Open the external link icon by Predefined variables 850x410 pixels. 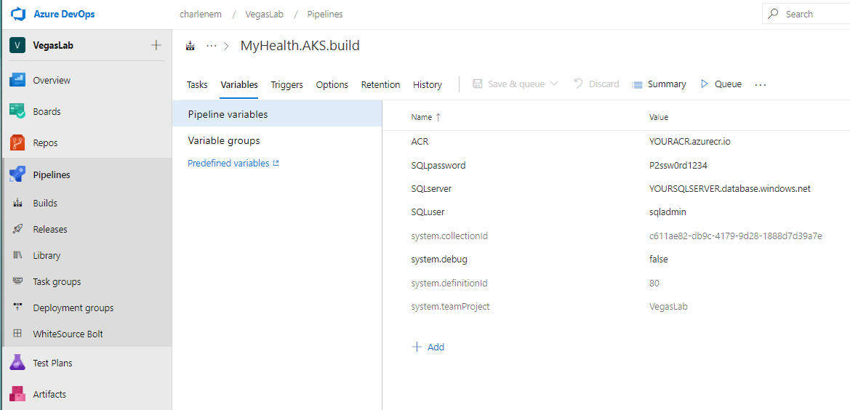(x=276, y=163)
